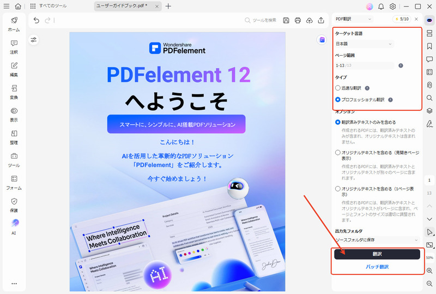Viewport: 436px width, 294px height.
Task: Select 翻訳済みテキストのみを含める option
Action: tap(337, 122)
